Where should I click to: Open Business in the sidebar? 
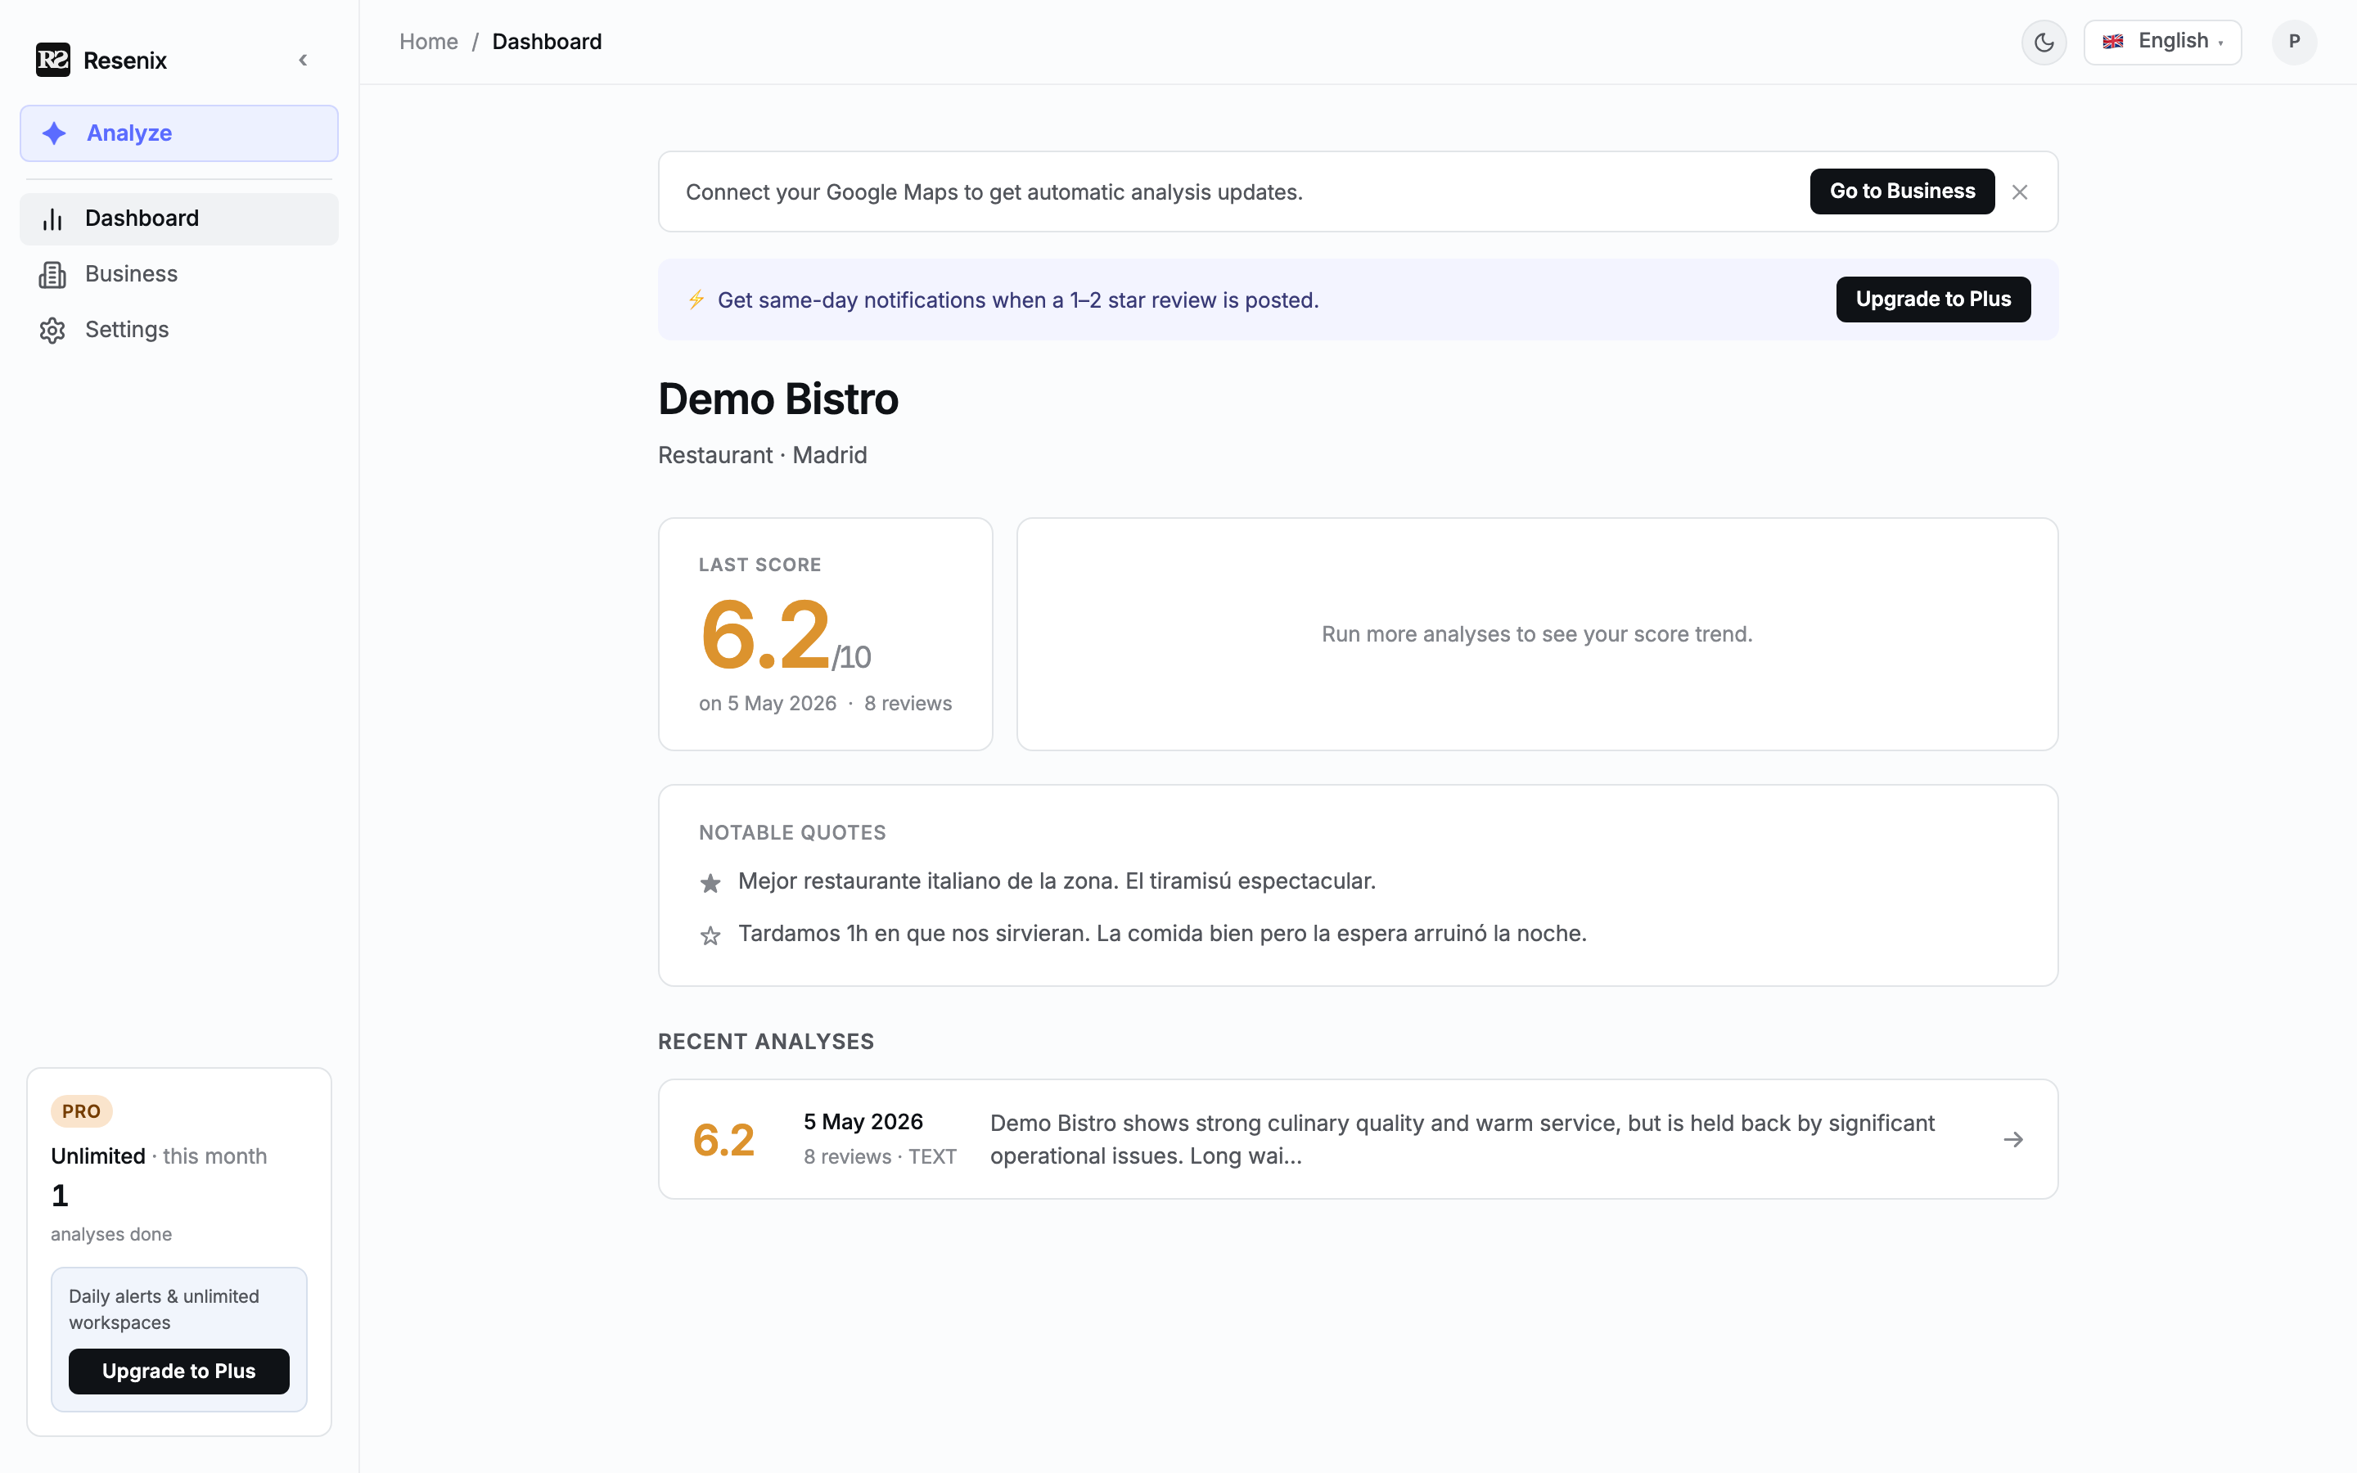pyautogui.click(x=179, y=274)
